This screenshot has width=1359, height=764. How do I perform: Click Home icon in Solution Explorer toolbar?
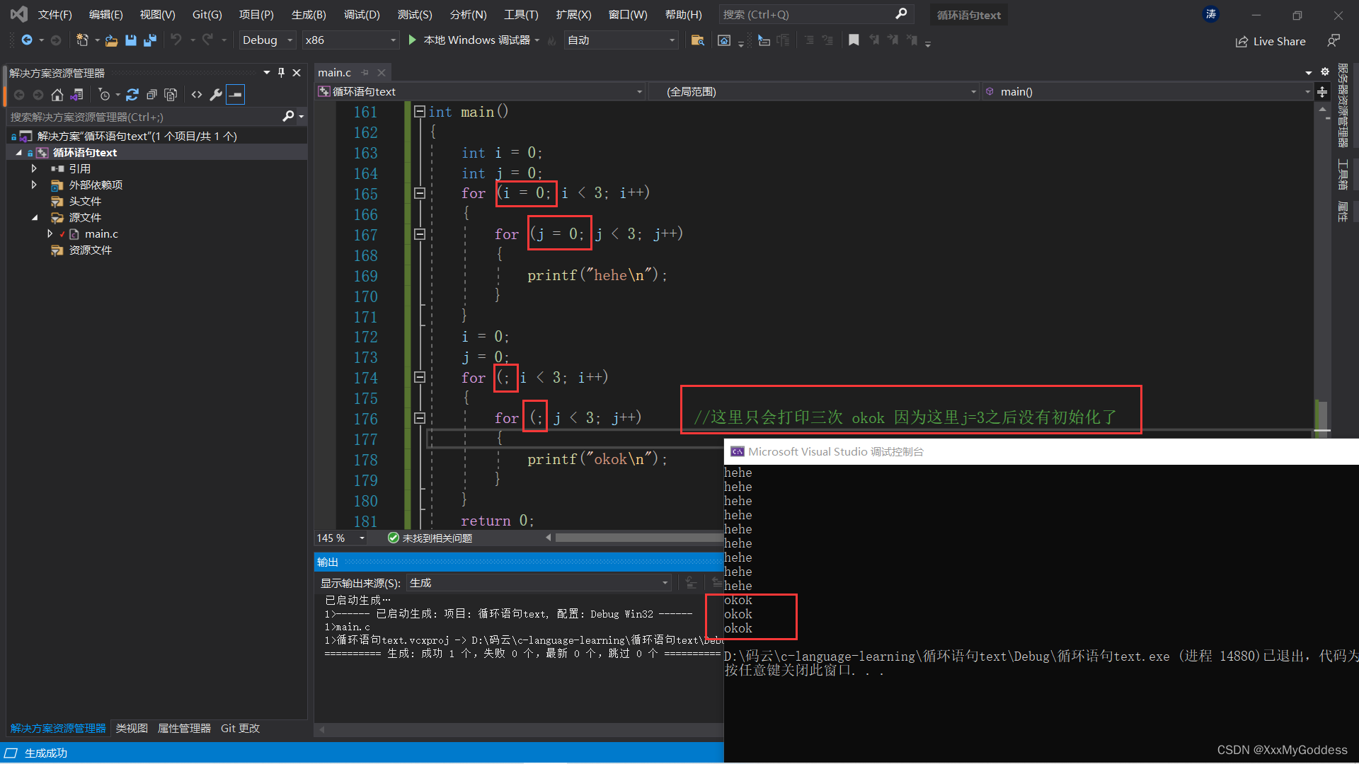click(x=57, y=95)
